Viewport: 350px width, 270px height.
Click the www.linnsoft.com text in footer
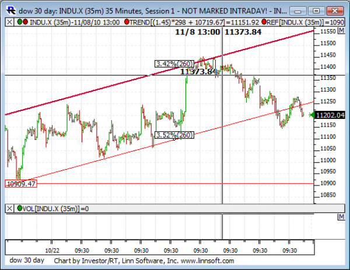tap(207, 261)
